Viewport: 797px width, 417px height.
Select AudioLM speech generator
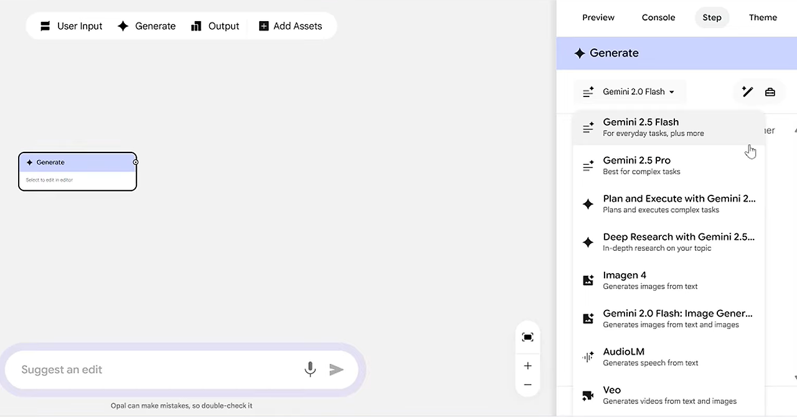(x=668, y=357)
